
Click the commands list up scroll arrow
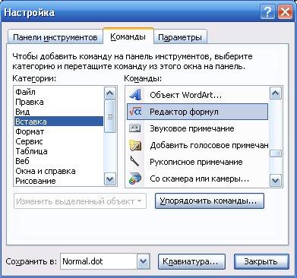tap(275, 93)
